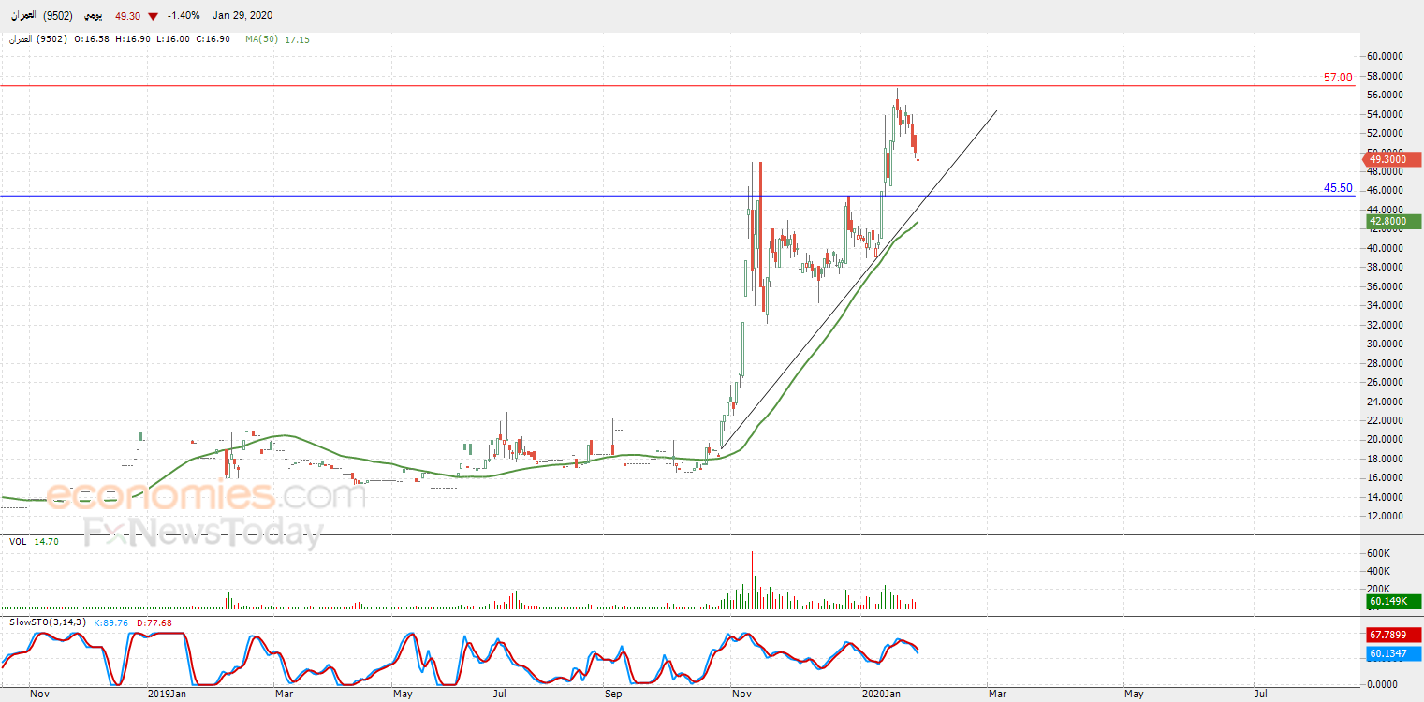
Task: Click the MA(50) indicator label
Action: click(261, 39)
